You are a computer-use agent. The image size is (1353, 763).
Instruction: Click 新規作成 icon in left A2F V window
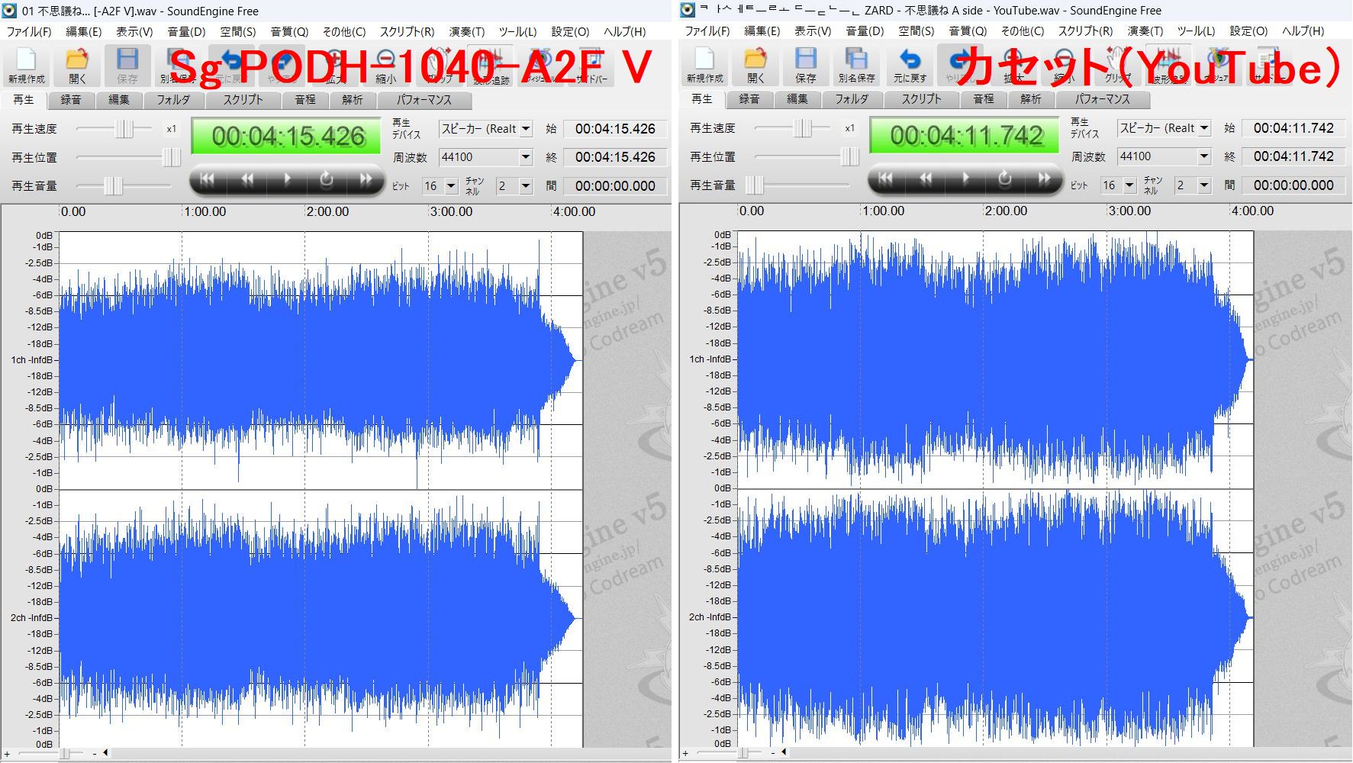point(26,65)
